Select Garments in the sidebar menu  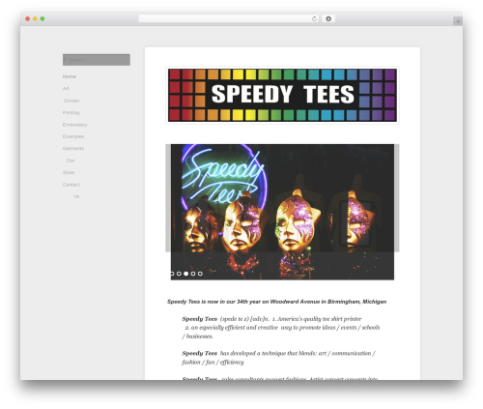pyautogui.click(x=73, y=148)
